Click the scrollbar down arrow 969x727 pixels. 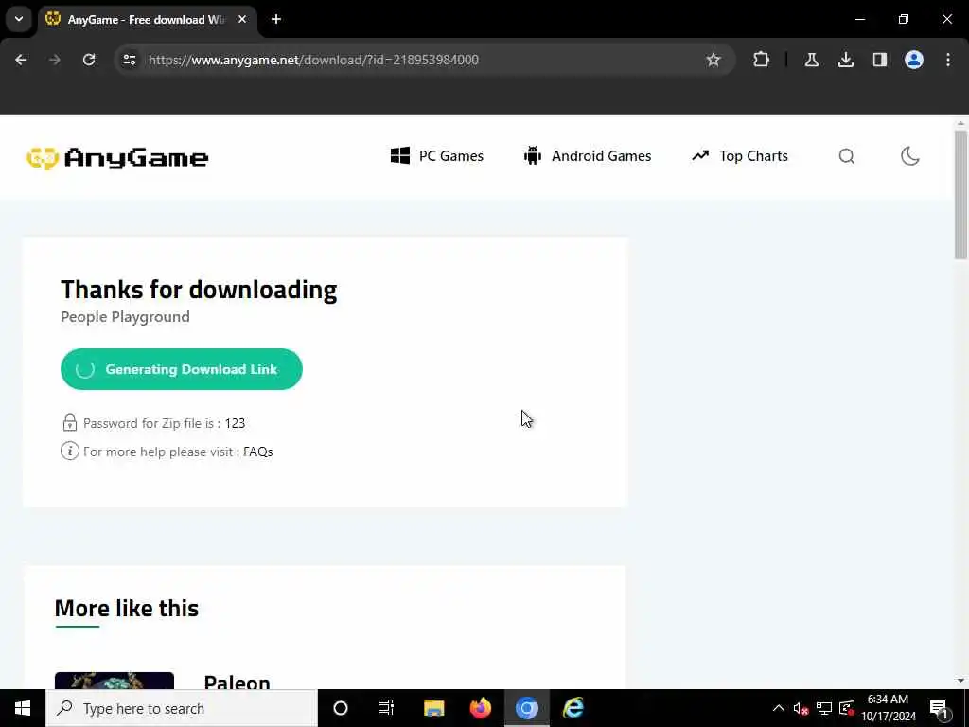pyautogui.click(x=960, y=681)
